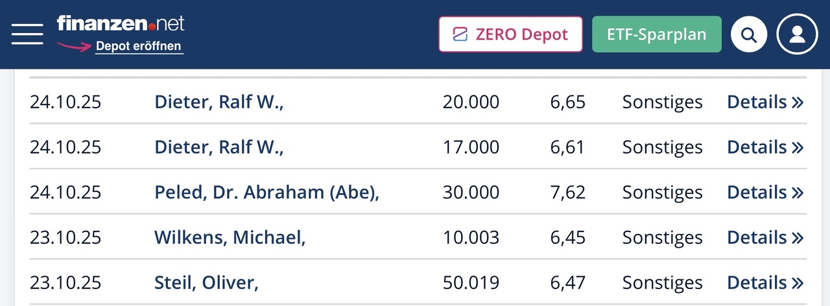Follow the Depot eröffnen link

click(x=139, y=47)
